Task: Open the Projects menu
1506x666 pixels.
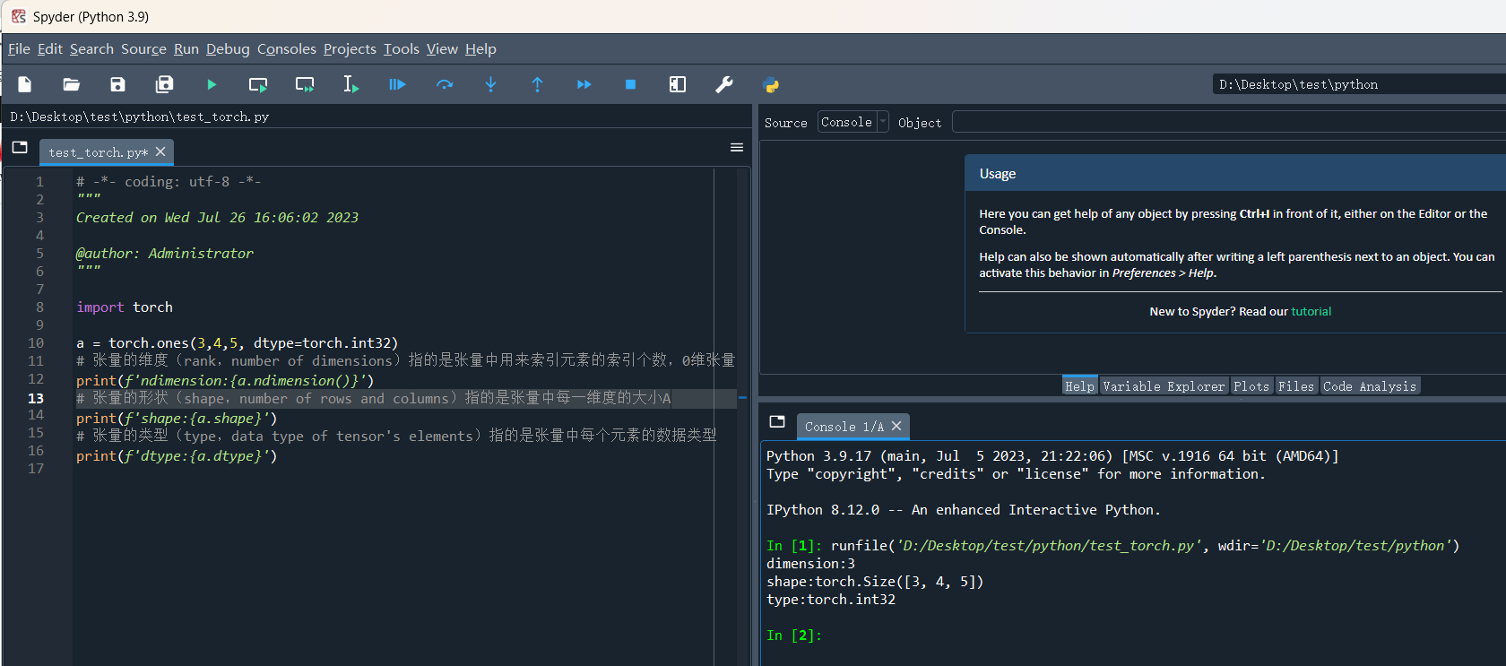Action: pos(350,49)
